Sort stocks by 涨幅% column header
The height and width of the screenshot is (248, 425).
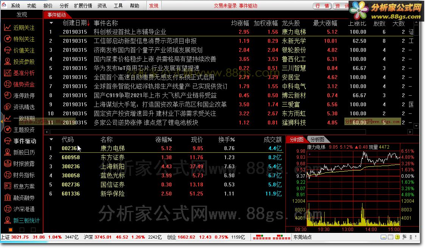coord(164,140)
